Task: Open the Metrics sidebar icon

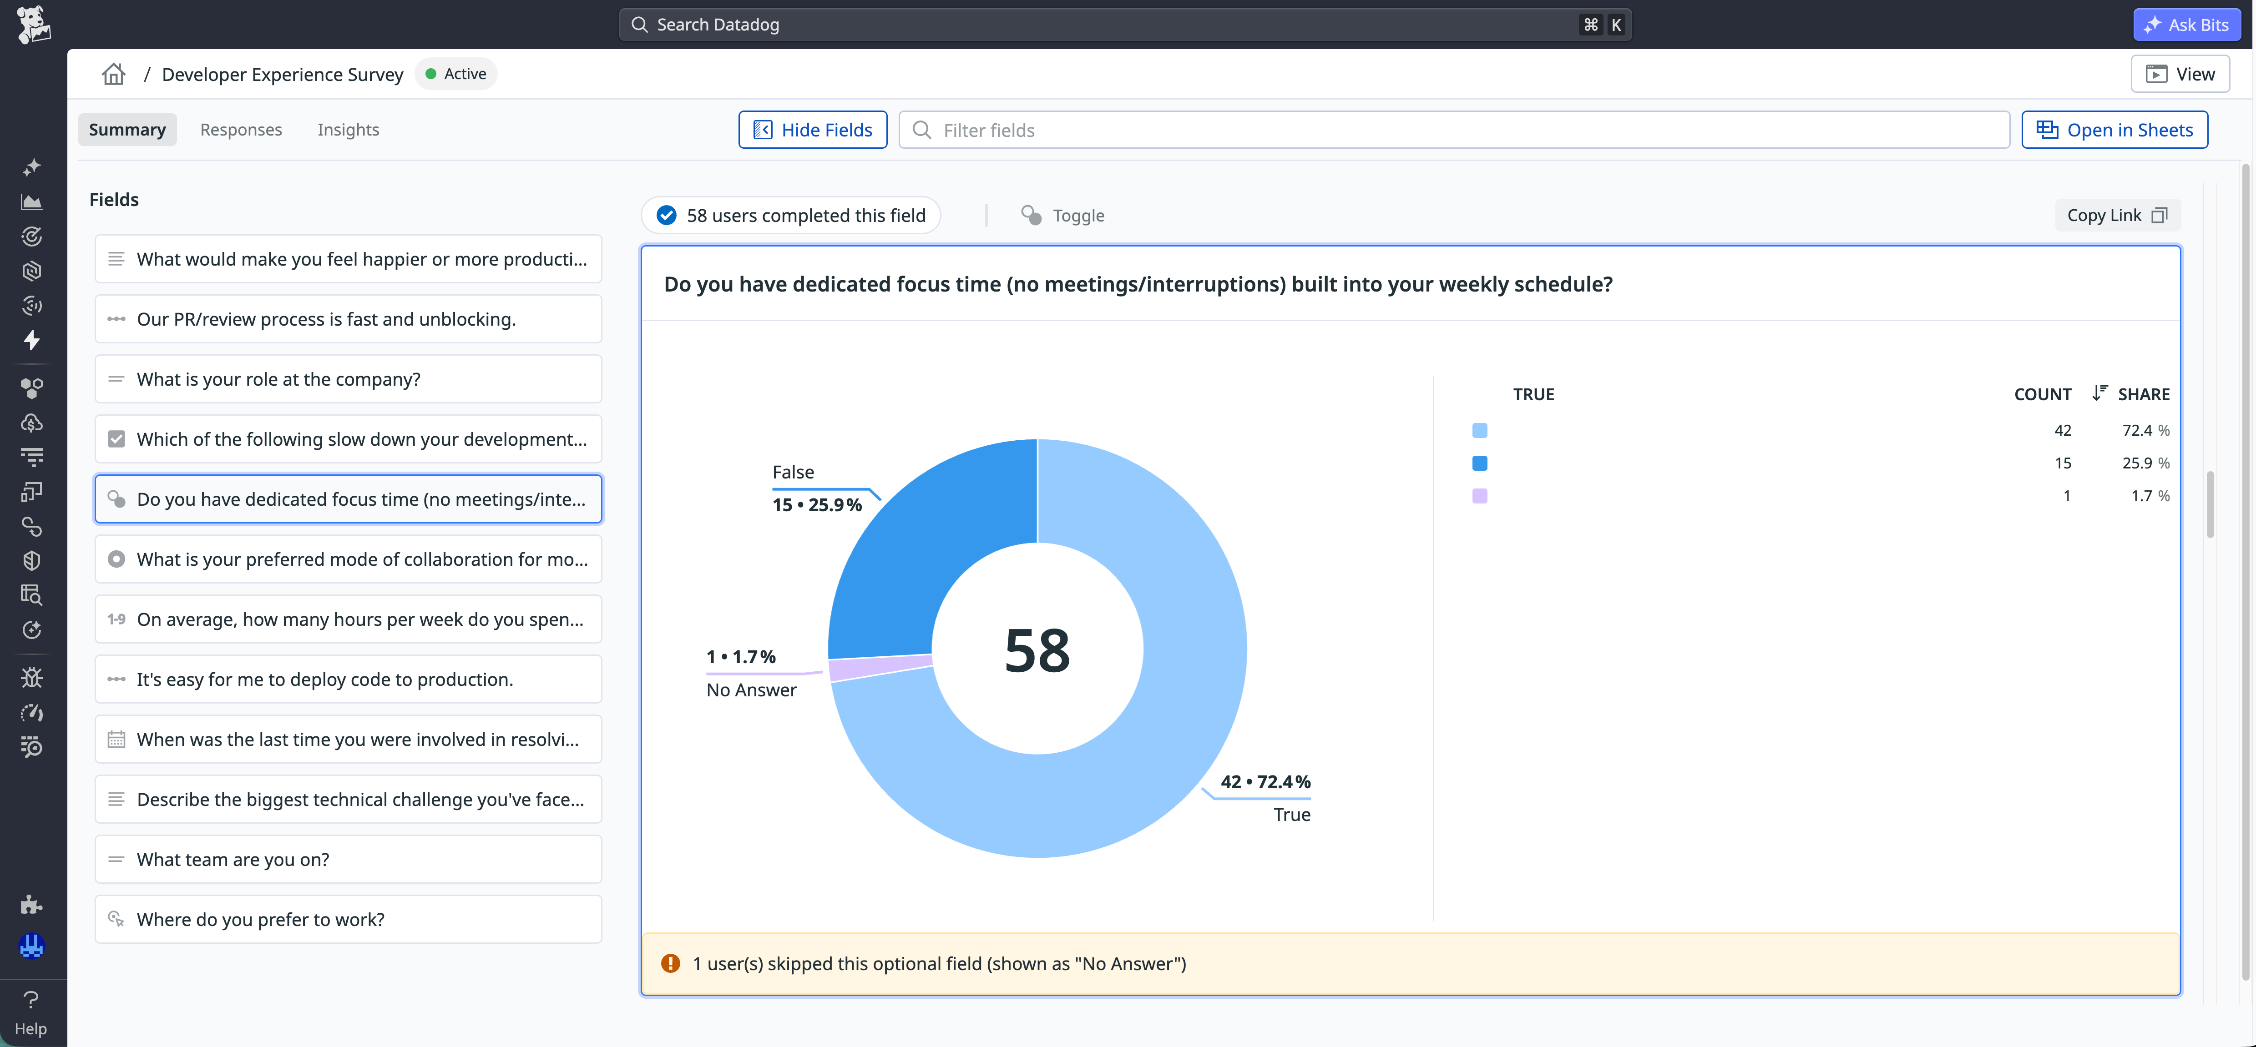Action: pyautogui.click(x=31, y=201)
